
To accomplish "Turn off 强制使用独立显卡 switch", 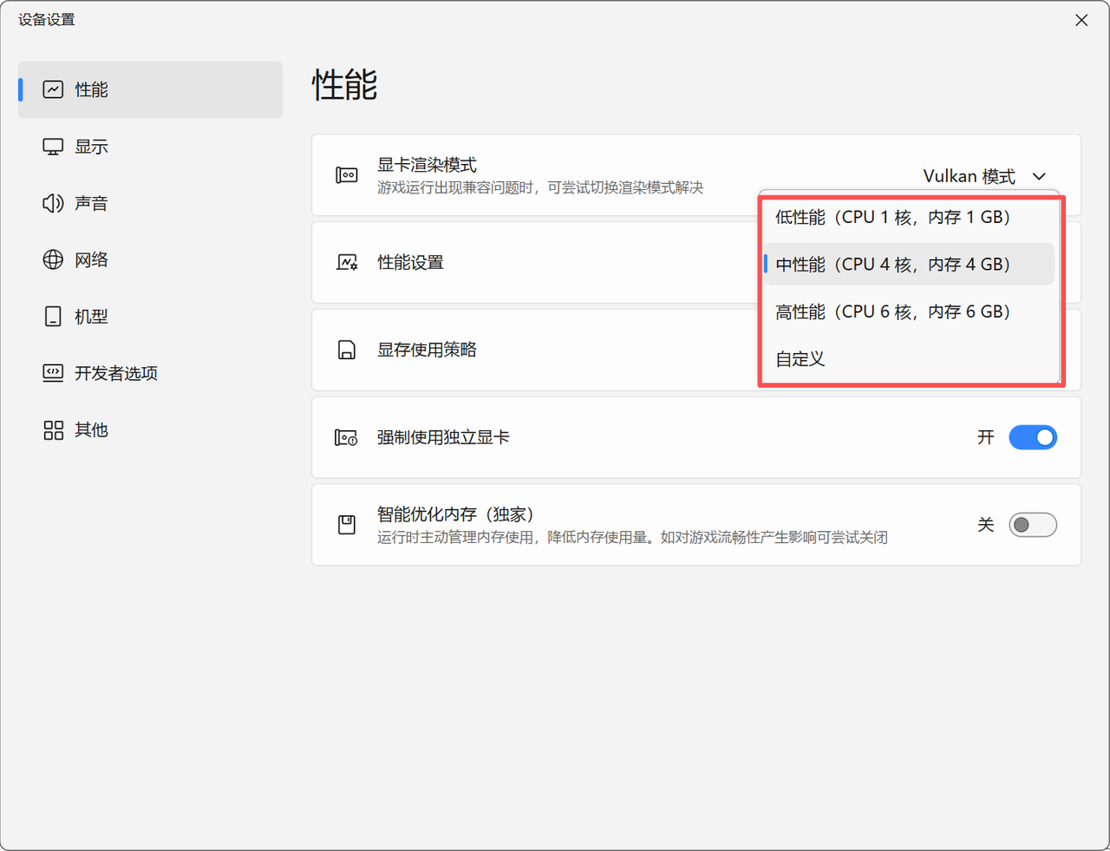I will (1033, 437).
